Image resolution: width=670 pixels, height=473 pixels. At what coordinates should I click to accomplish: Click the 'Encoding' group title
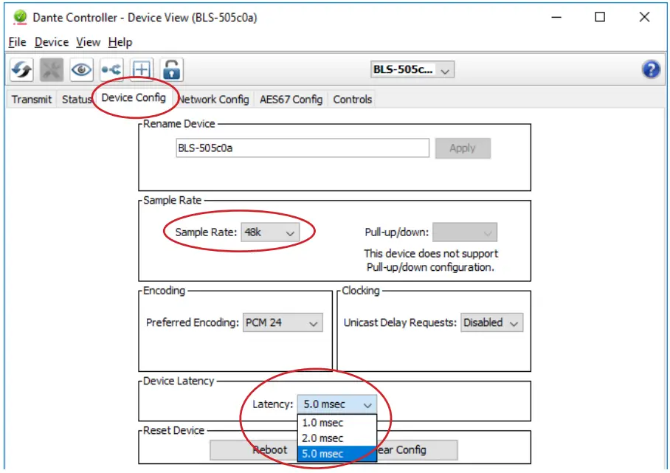pos(164,291)
